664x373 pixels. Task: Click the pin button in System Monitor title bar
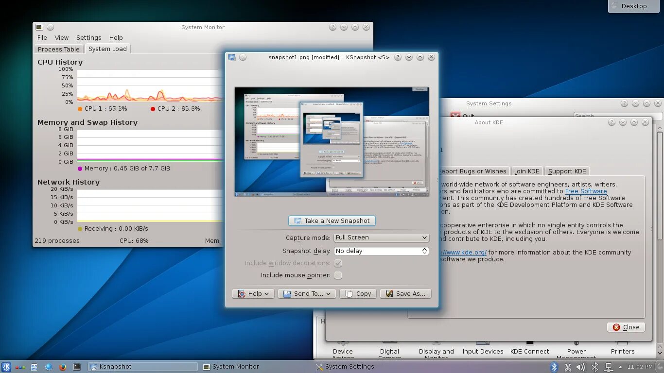(50, 27)
